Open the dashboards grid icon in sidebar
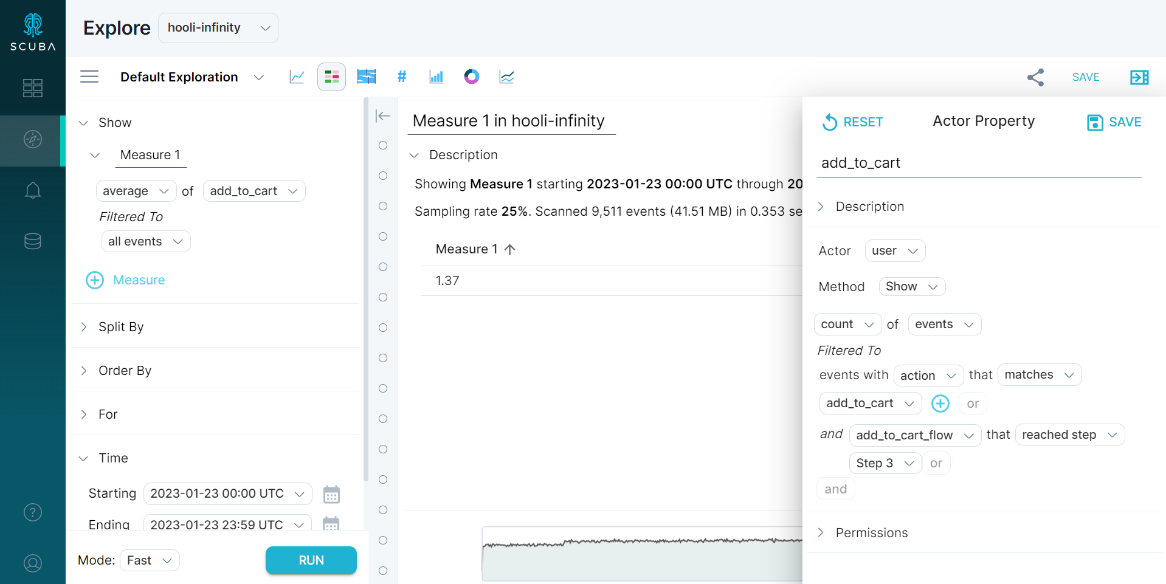The height and width of the screenshot is (584, 1166). click(33, 88)
